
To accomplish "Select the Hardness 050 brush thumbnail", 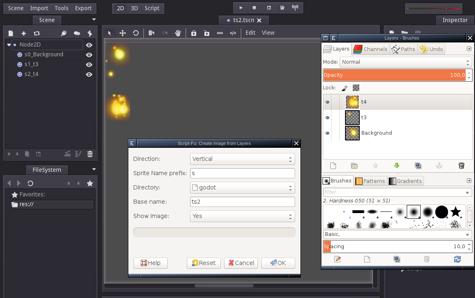I will [414, 212].
